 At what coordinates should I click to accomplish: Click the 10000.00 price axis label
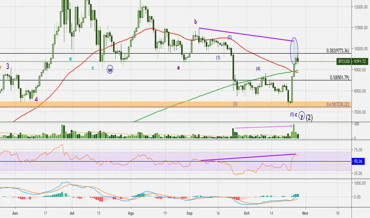tap(361, 49)
